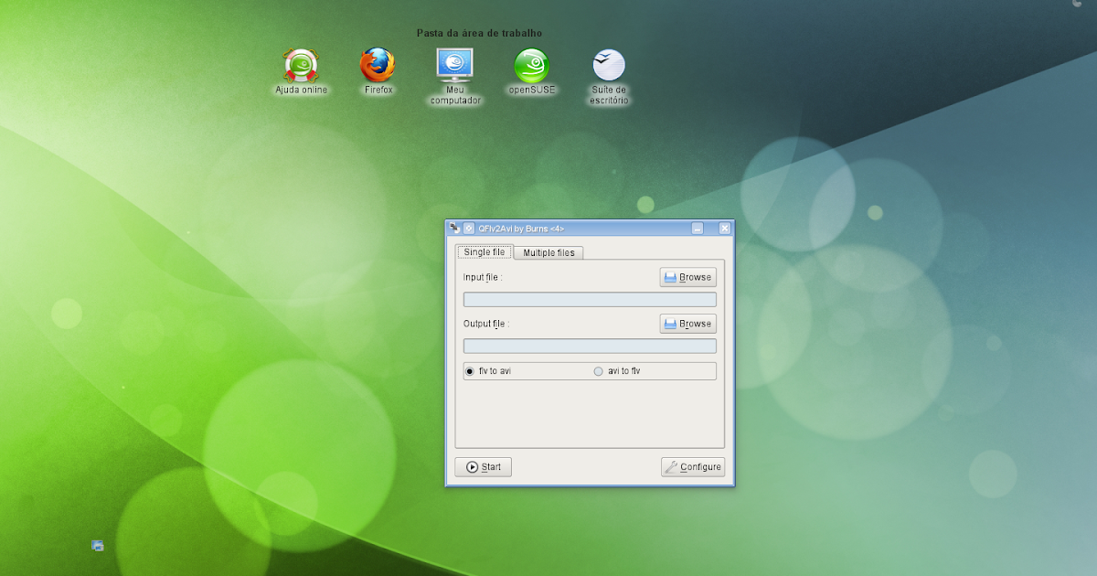1097x576 pixels.
Task: Launch Firefox from the desktop folder
Action: click(x=378, y=72)
